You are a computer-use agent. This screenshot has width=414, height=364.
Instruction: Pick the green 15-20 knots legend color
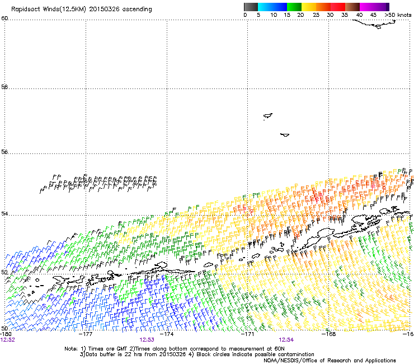pos(294,7)
